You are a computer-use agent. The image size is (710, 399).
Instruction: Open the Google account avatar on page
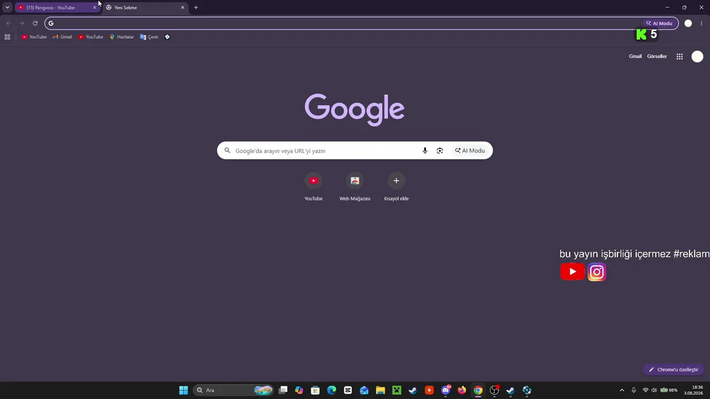tap(697, 57)
